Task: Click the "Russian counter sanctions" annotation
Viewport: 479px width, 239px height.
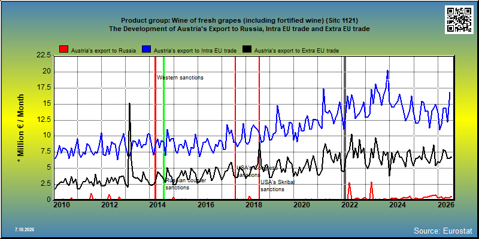Action: tap(186, 184)
